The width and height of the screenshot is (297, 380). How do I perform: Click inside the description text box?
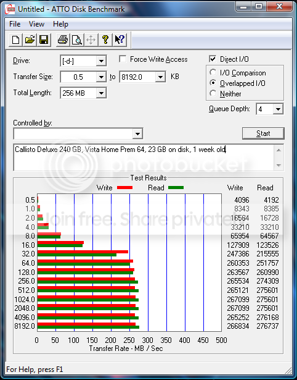point(144,158)
